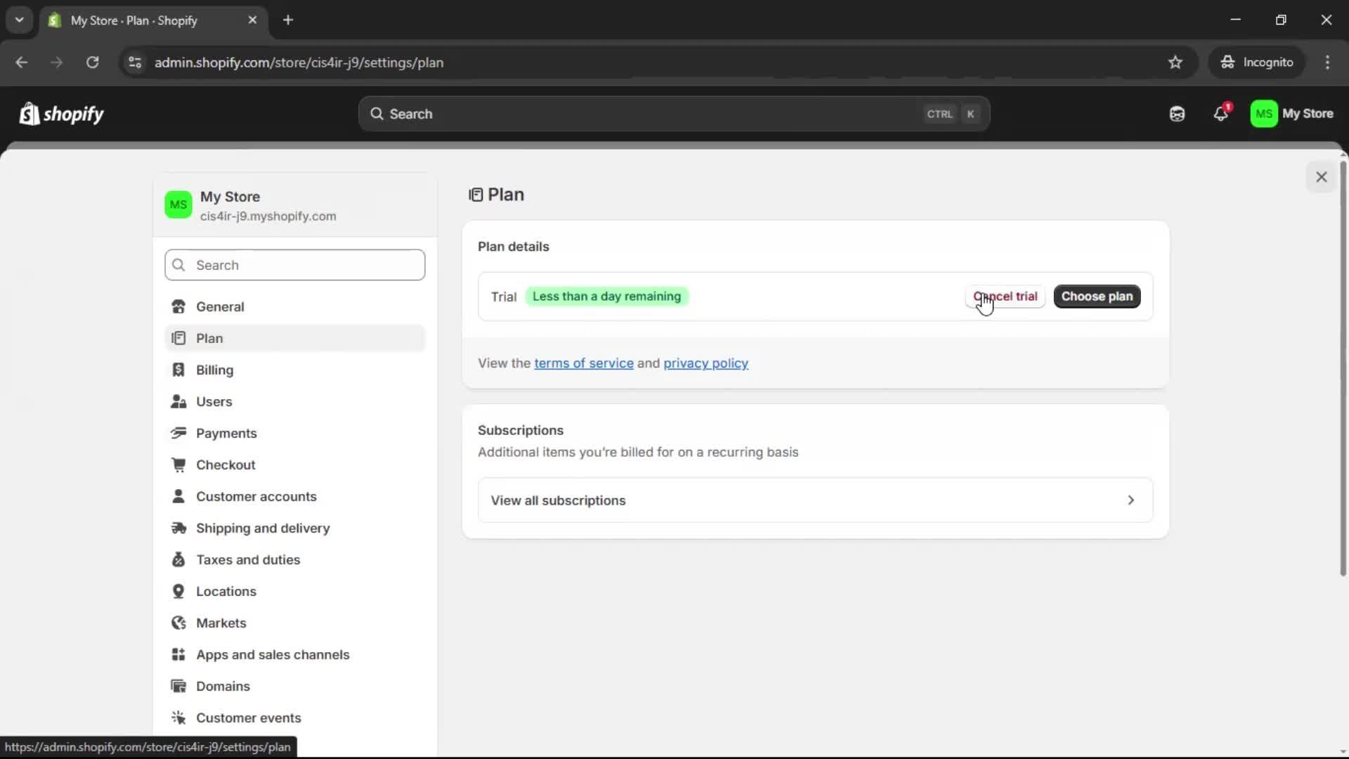Image resolution: width=1349 pixels, height=759 pixels.
Task: Bookmark this page with star icon
Action: pos(1175,63)
